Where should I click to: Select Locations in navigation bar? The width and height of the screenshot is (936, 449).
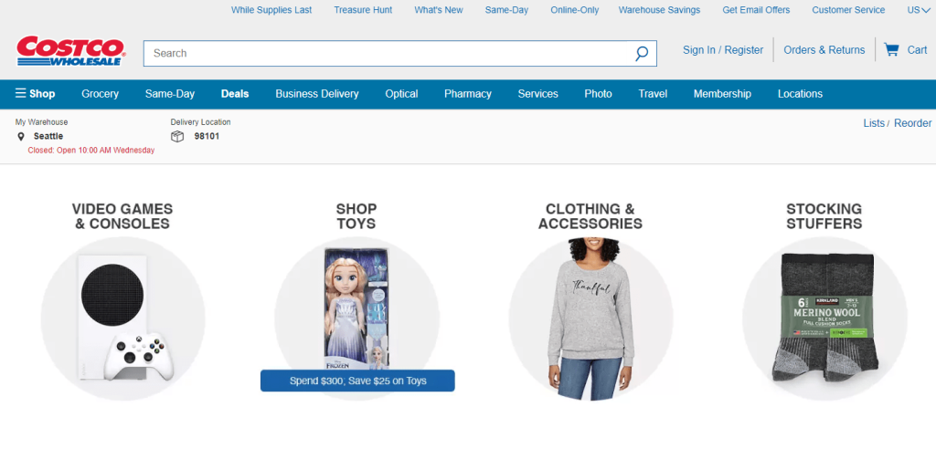(x=800, y=94)
